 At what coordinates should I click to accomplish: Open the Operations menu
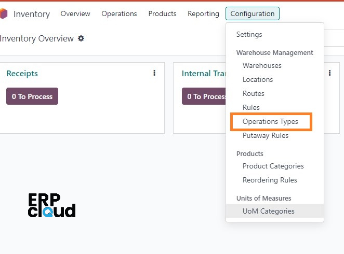pos(119,13)
